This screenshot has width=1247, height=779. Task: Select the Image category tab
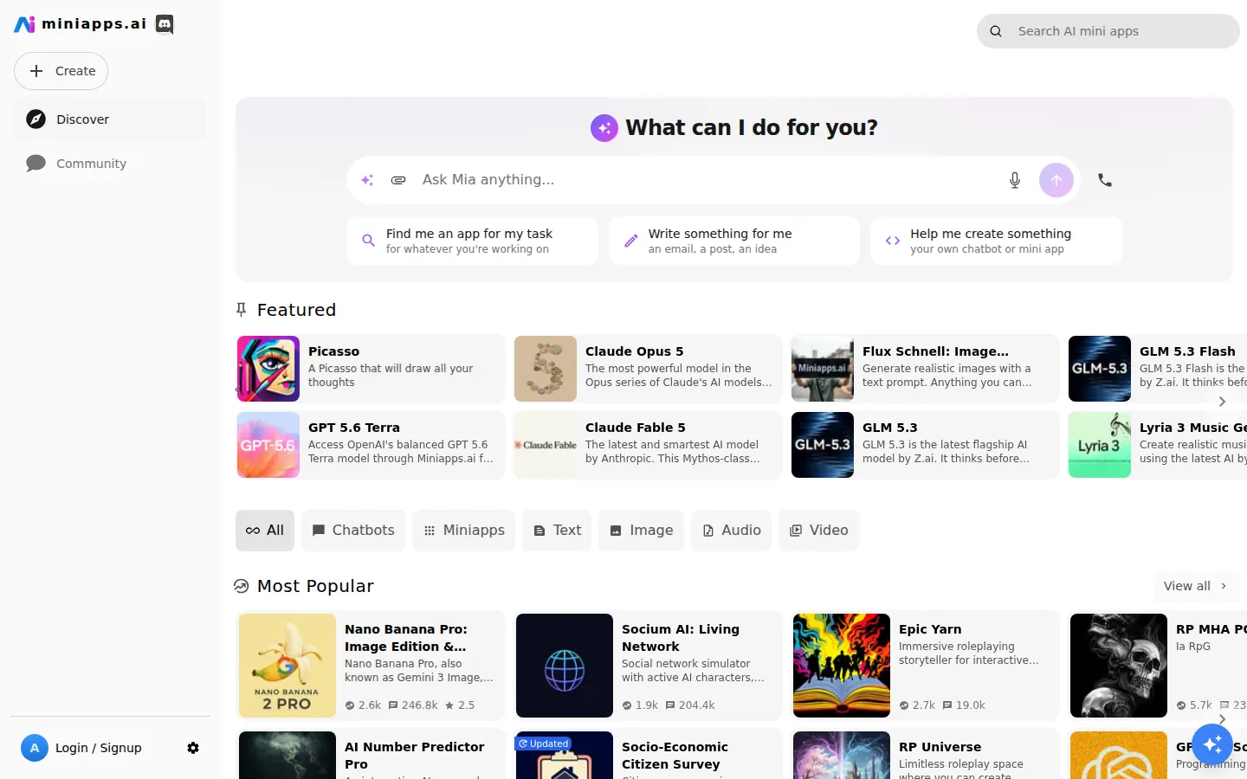642,531
